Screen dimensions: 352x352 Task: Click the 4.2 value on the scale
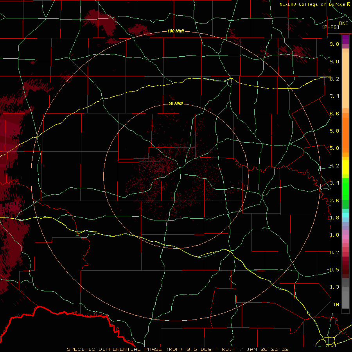[334, 166]
